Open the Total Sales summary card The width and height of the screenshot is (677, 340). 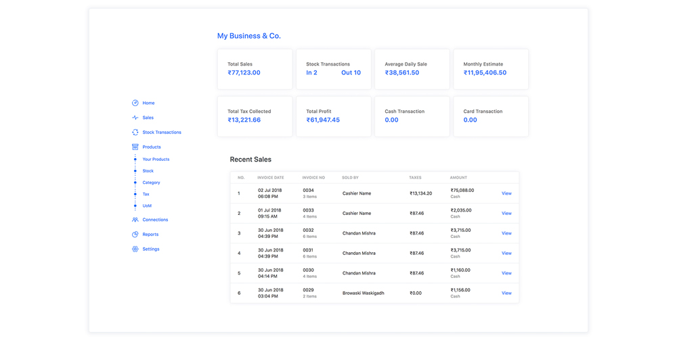(x=255, y=69)
